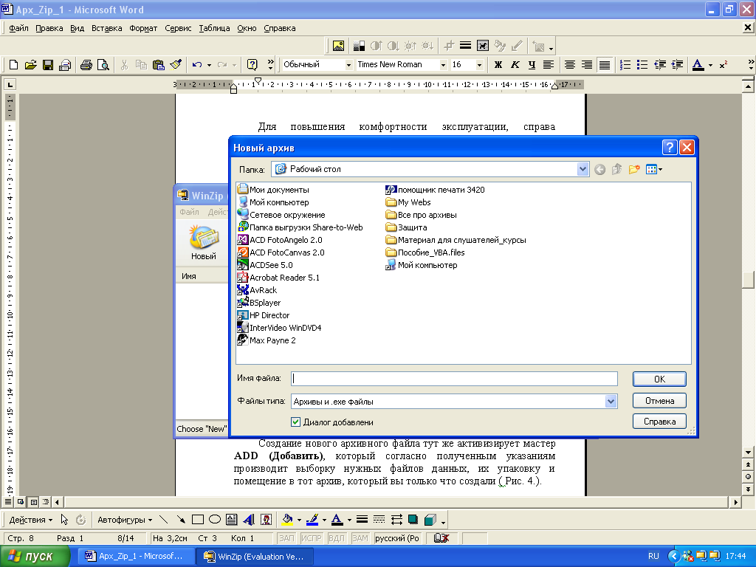
Task: Insert WordArt from Drawing toolbar
Action: (x=249, y=519)
